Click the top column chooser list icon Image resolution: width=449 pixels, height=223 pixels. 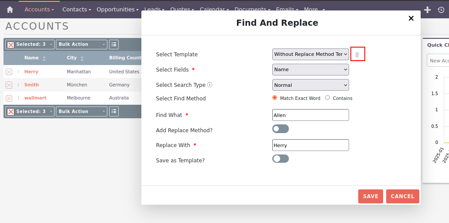pos(114,45)
